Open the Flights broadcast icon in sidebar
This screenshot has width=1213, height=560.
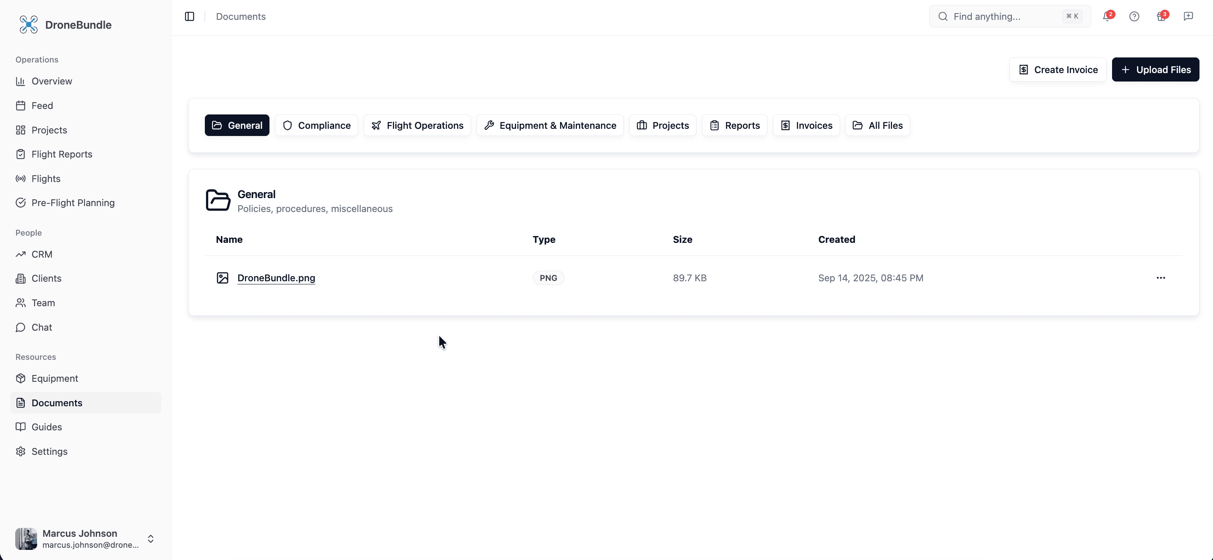tap(20, 179)
